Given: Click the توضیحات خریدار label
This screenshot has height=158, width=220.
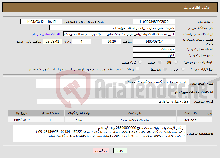Looking at the screenshot, I should coord(200,133).
